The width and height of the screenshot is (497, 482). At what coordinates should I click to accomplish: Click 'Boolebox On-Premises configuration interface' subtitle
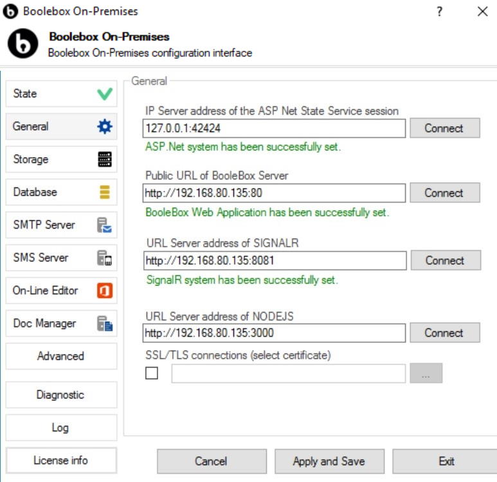click(150, 53)
